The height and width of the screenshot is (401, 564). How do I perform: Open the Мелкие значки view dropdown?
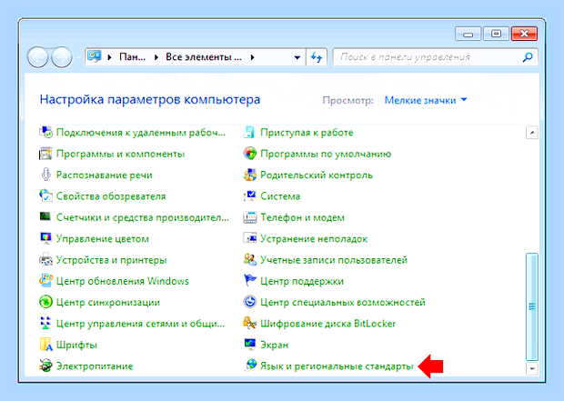coord(426,100)
